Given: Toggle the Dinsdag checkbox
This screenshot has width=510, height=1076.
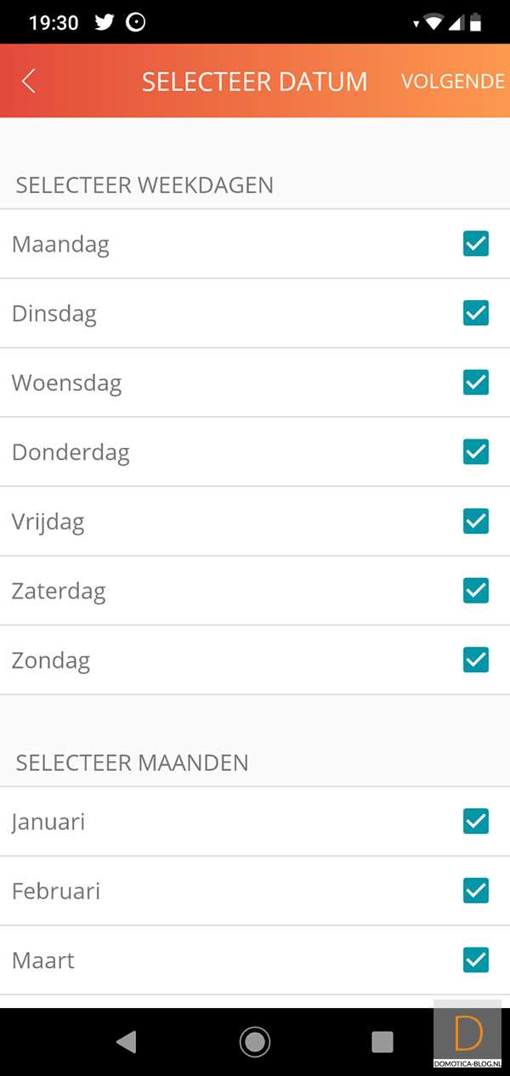Looking at the screenshot, I should click(476, 314).
